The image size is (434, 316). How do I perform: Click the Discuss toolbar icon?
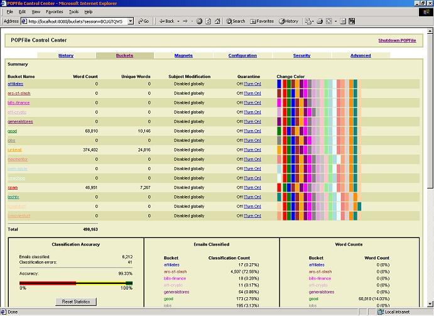click(343, 21)
